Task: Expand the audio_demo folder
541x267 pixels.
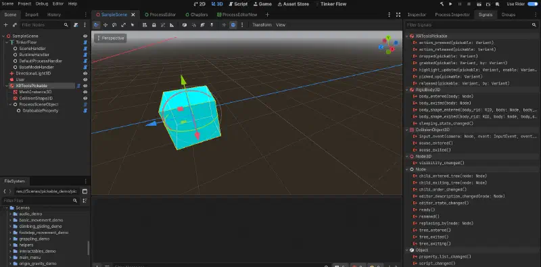Action: 10,214
